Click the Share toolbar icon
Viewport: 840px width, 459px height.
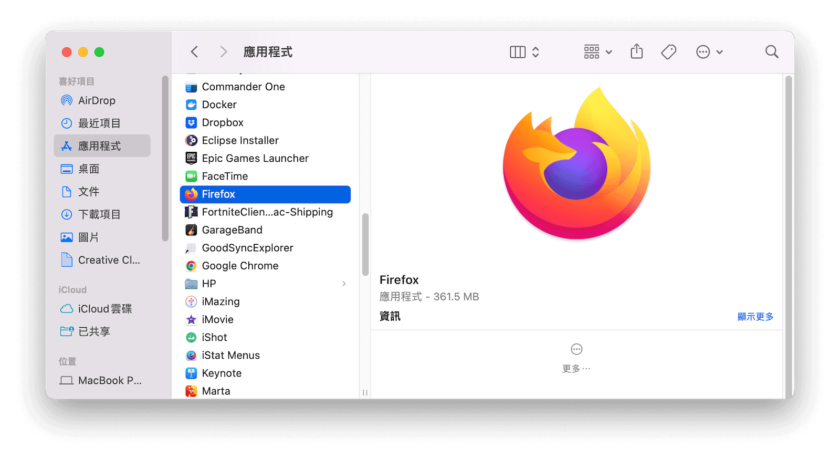636,51
